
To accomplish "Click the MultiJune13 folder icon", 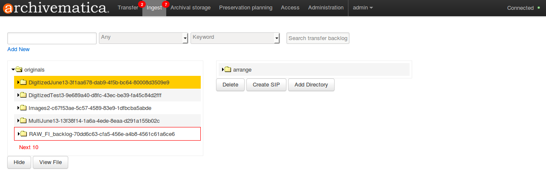I will tap(23, 121).
